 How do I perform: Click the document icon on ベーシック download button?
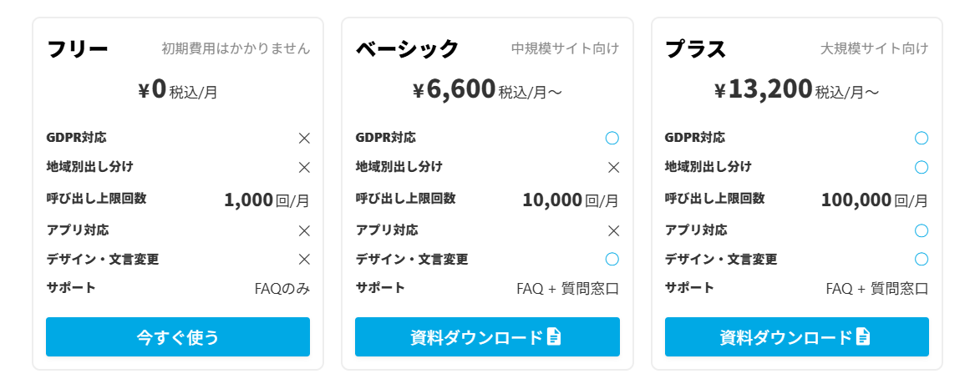pyautogui.click(x=554, y=336)
